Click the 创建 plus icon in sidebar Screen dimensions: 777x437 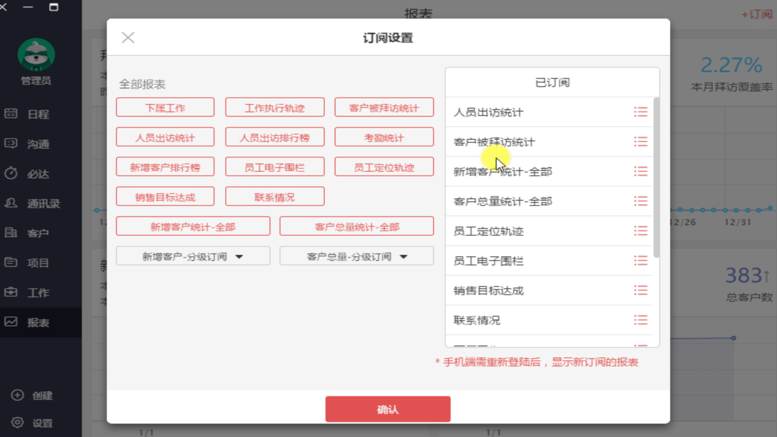click(x=18, y=395)
